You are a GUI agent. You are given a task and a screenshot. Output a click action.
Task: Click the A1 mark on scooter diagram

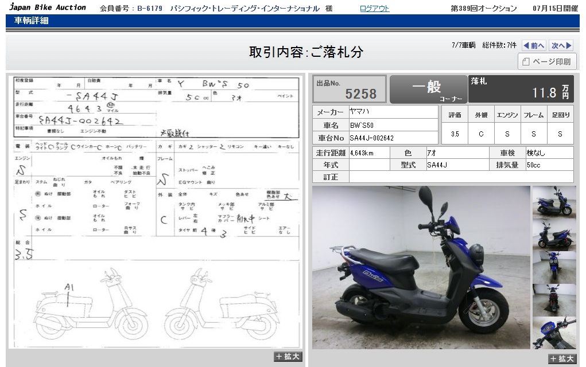tap(69, 288)
